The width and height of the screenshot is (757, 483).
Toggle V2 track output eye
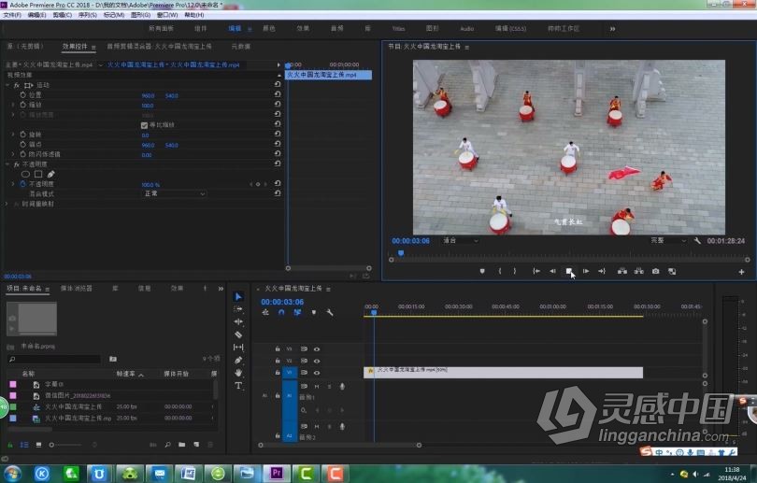317,361
